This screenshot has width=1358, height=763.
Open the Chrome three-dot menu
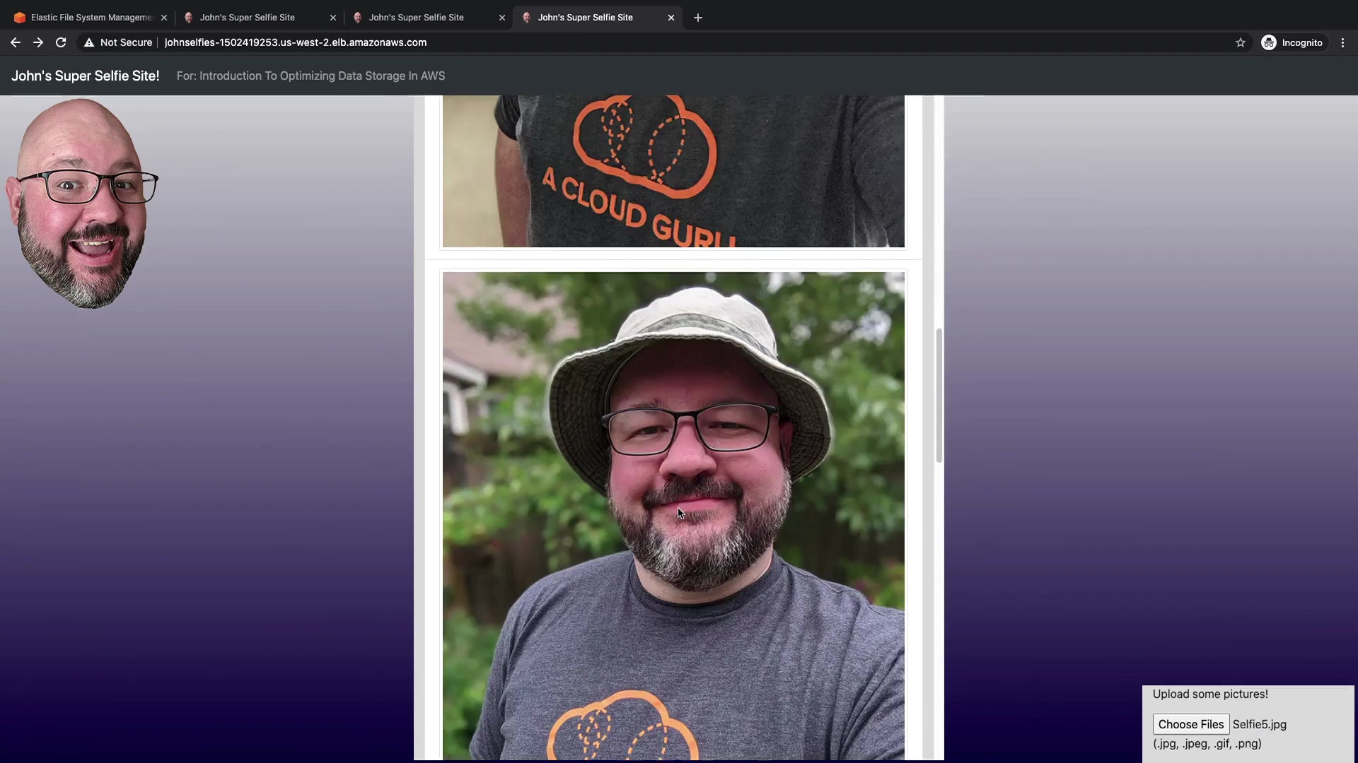coord(1342,42)
